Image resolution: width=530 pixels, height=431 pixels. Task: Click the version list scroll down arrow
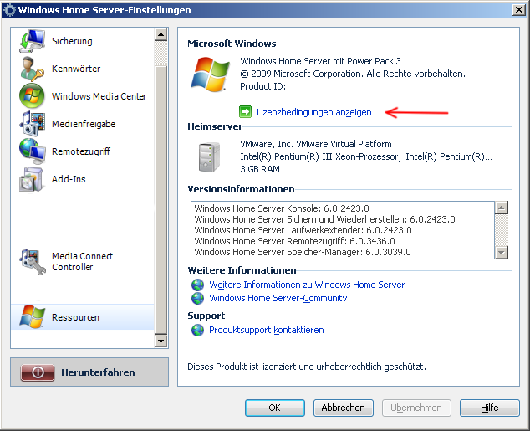(502, 253)
